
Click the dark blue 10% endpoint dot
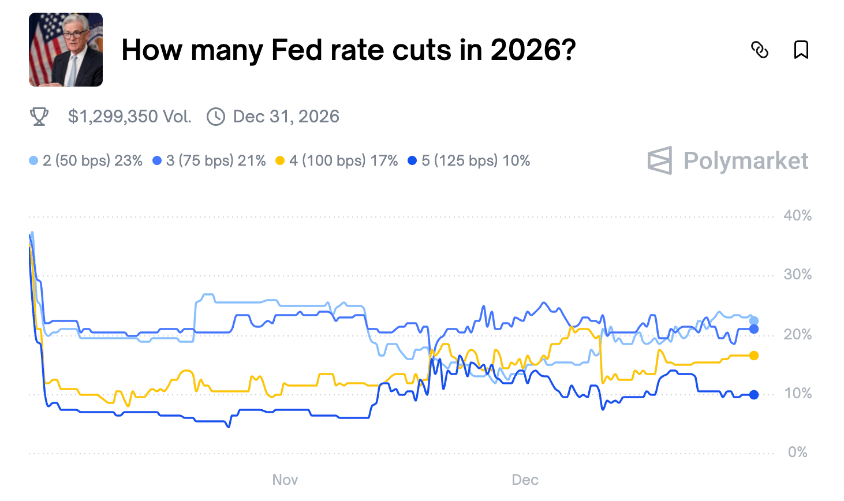(x=754, y=395)
